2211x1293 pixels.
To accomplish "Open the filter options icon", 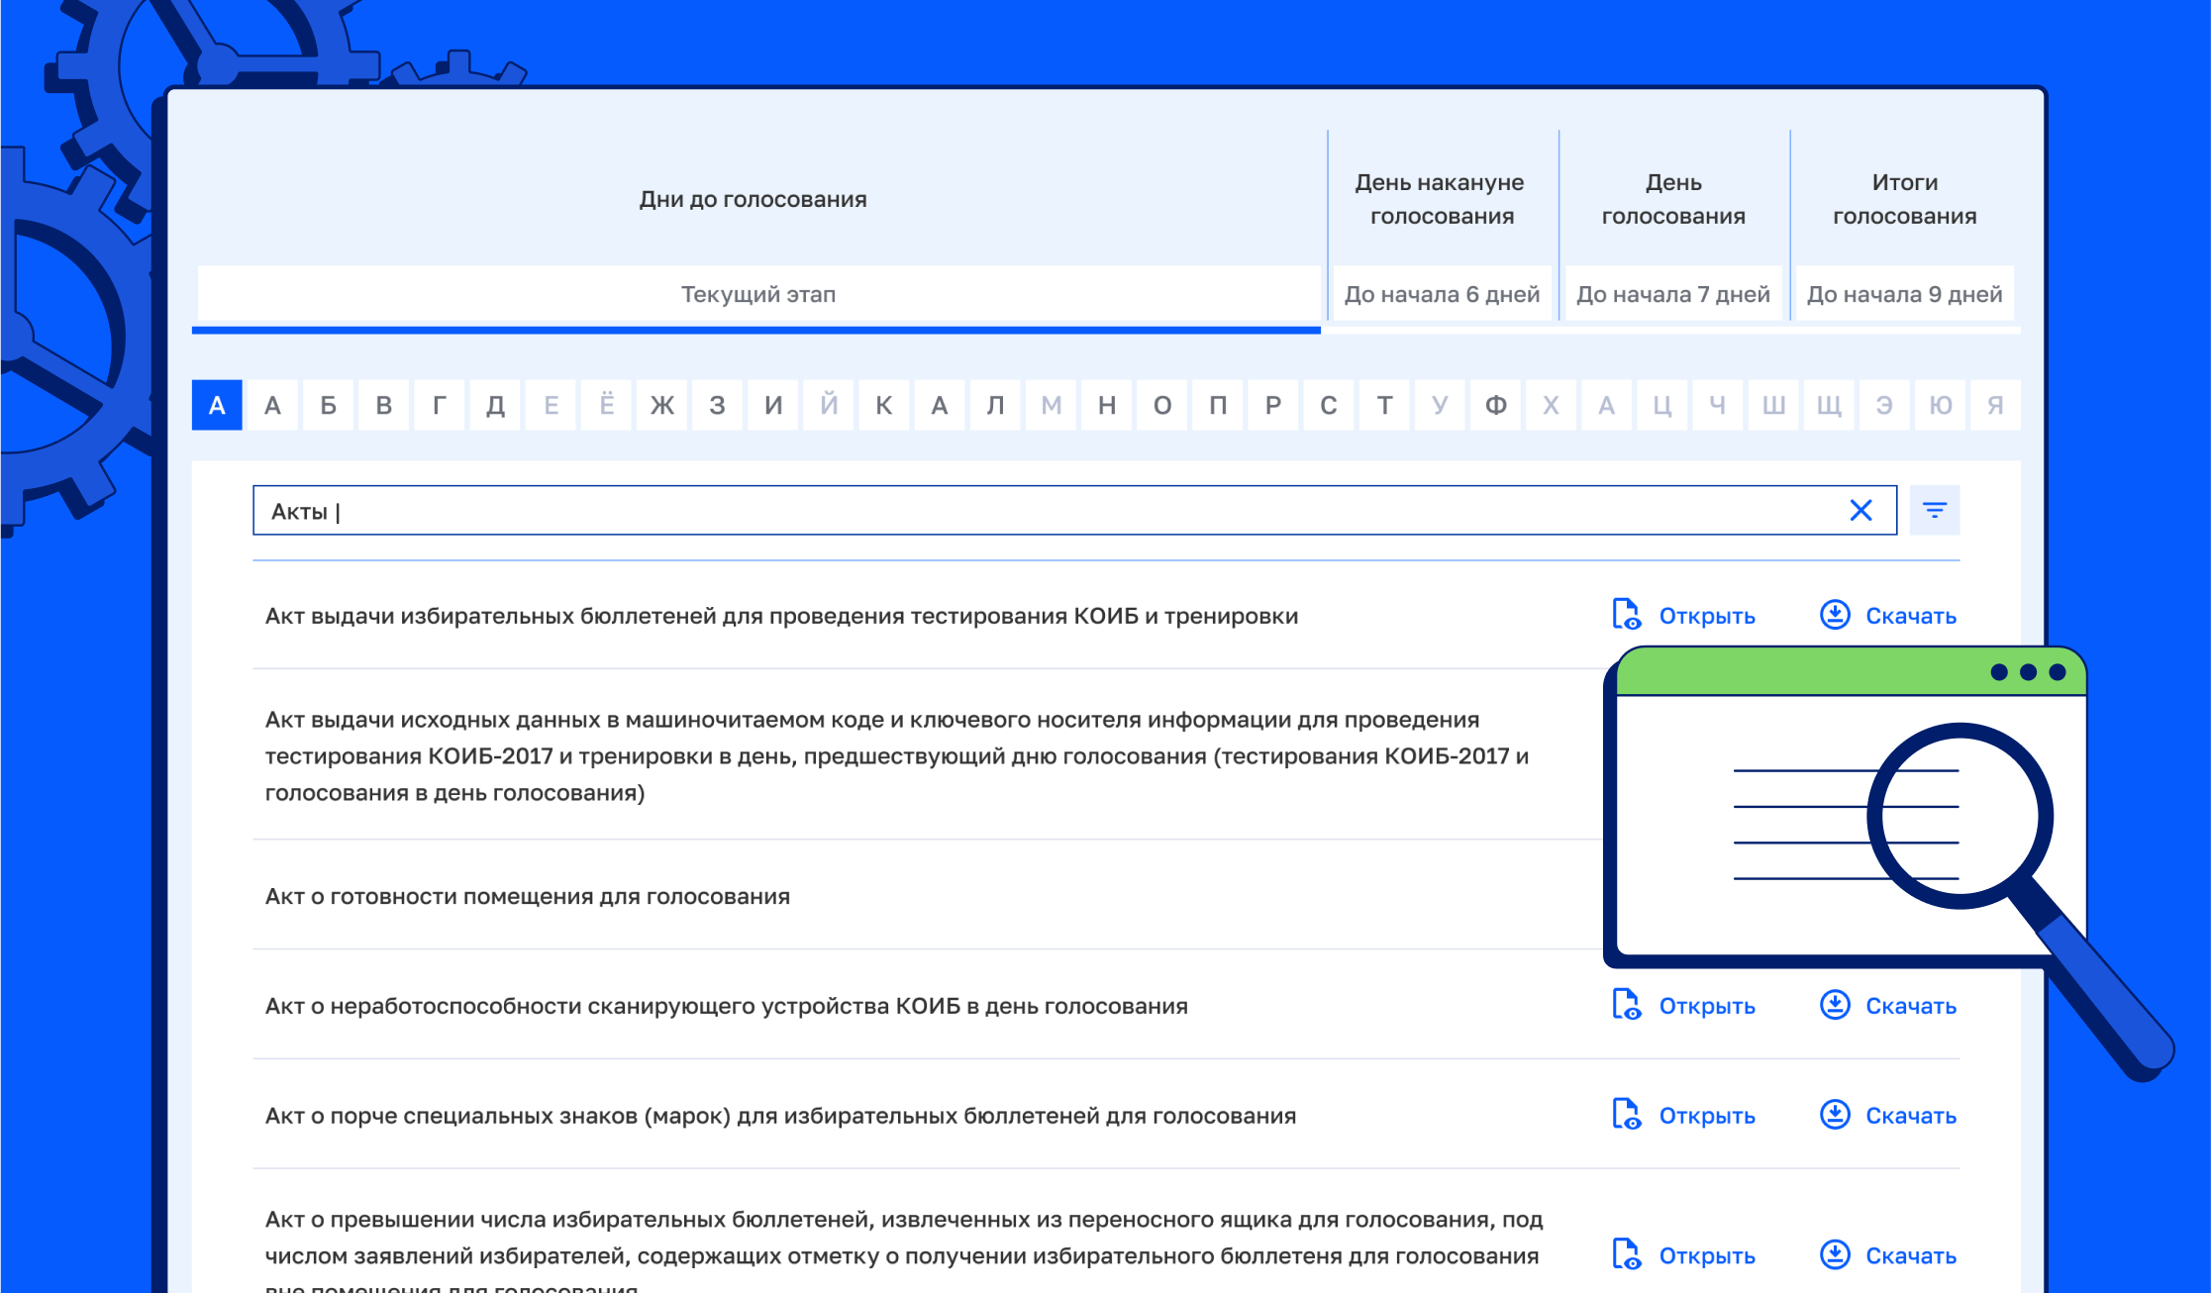I will (x=1934, y=511).
